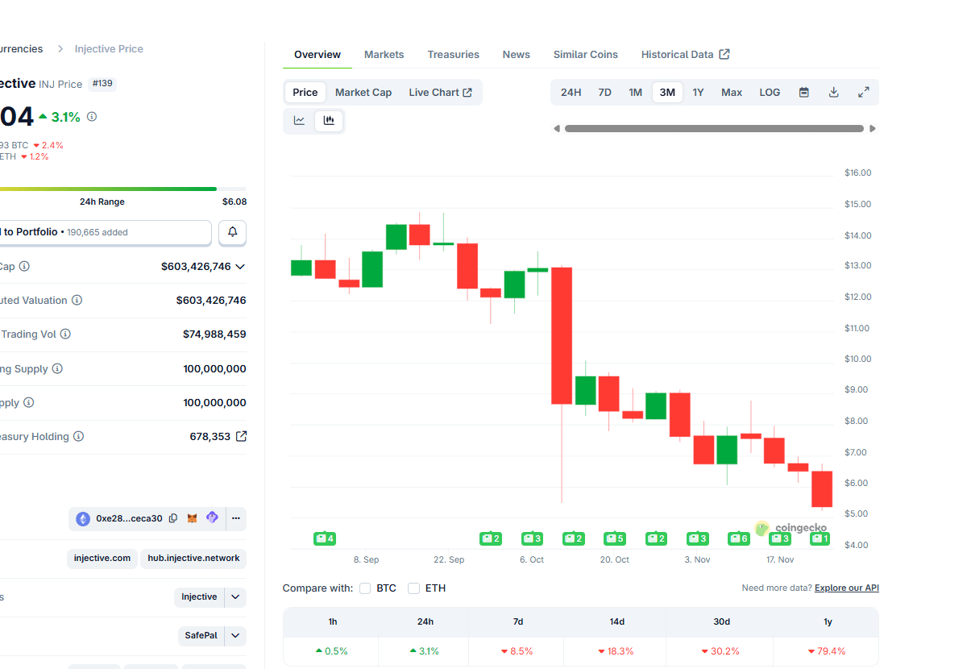This screenshot has width=967, height=669.
Task: Open the injective.com website link
Action: pyautogui.click(x=102, y=559)
